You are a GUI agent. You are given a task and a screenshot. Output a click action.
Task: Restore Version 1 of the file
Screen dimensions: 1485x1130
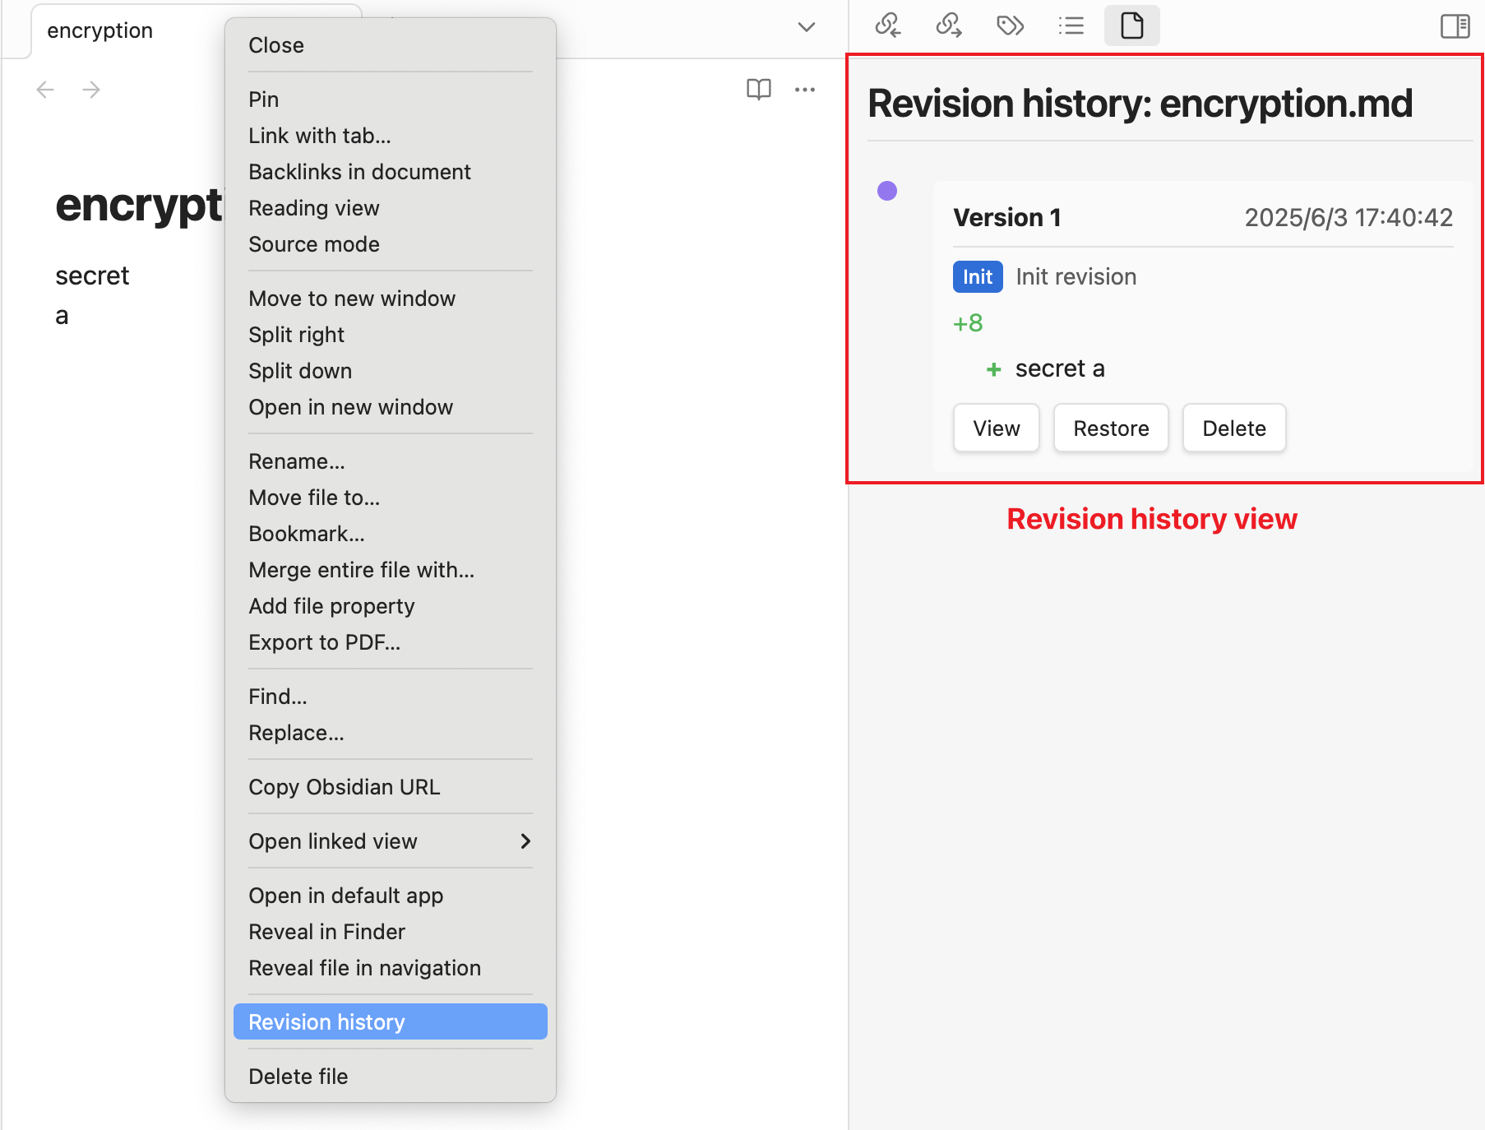1110,428
